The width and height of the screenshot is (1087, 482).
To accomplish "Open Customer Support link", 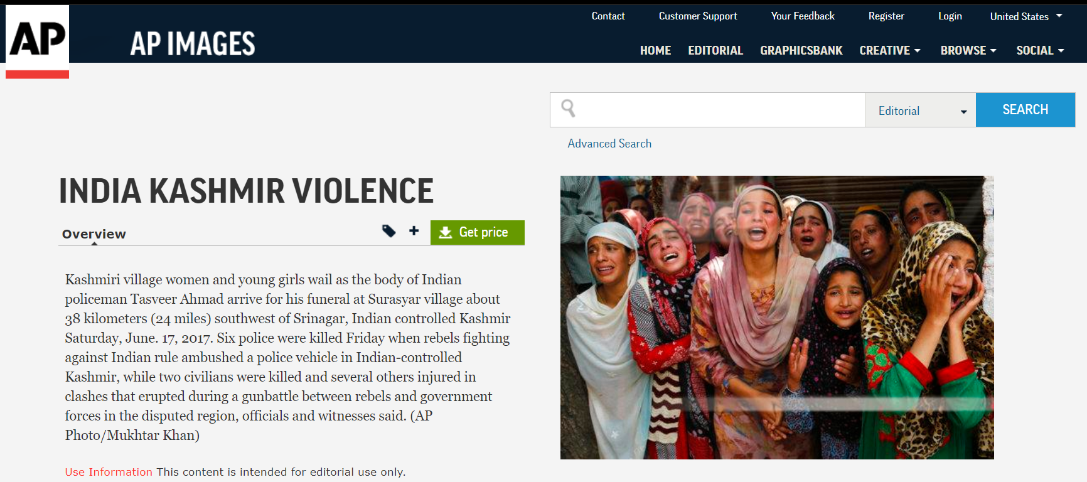I will 698,16.
